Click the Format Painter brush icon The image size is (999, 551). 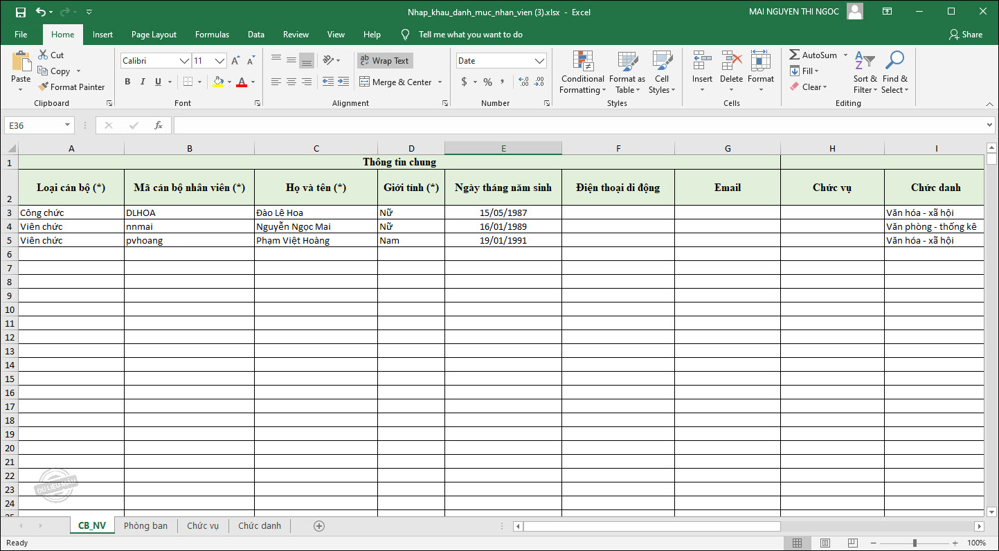pyautogui.click(x=43, y=87)
